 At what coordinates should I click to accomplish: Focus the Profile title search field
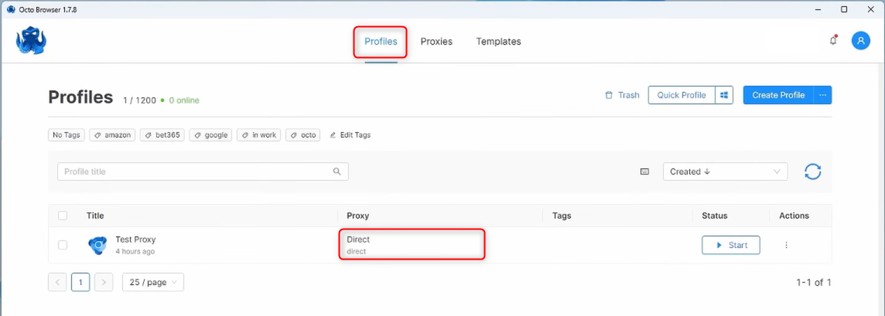point(203,172)
